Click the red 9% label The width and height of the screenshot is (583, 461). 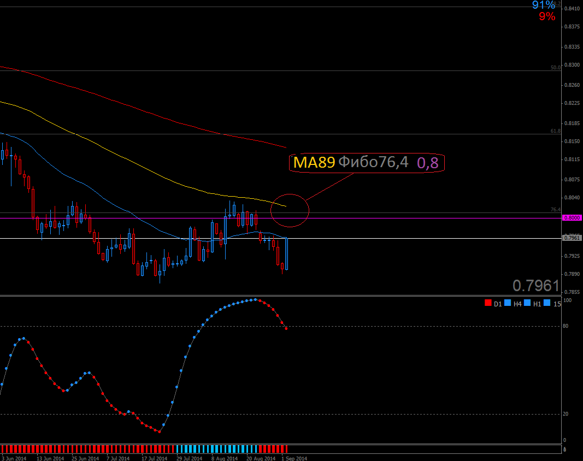coord(547,16)
